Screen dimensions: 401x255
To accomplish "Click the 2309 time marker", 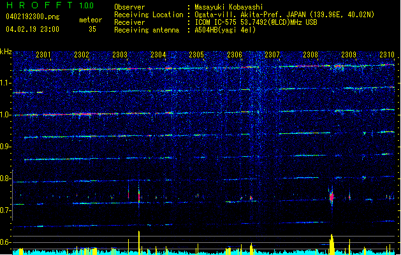I will (349, 55).
